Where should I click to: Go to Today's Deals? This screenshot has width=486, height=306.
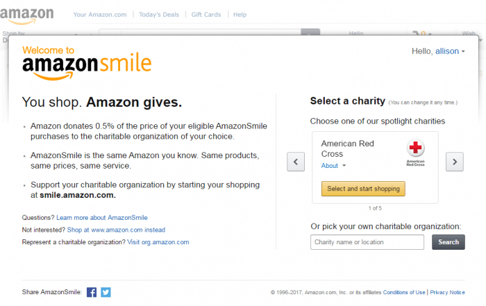tap(159, 15)
